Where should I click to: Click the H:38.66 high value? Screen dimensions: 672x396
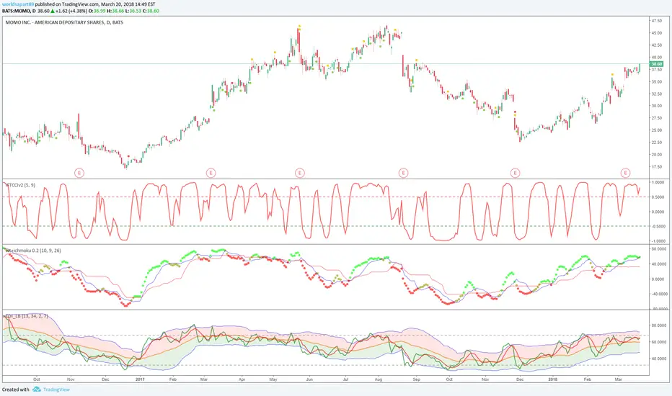[115, 11]
